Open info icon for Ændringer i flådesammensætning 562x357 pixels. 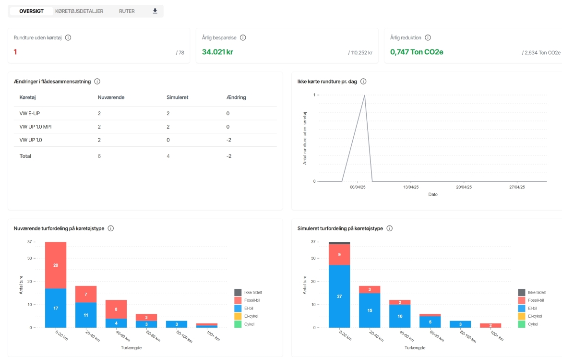[97, 82]
